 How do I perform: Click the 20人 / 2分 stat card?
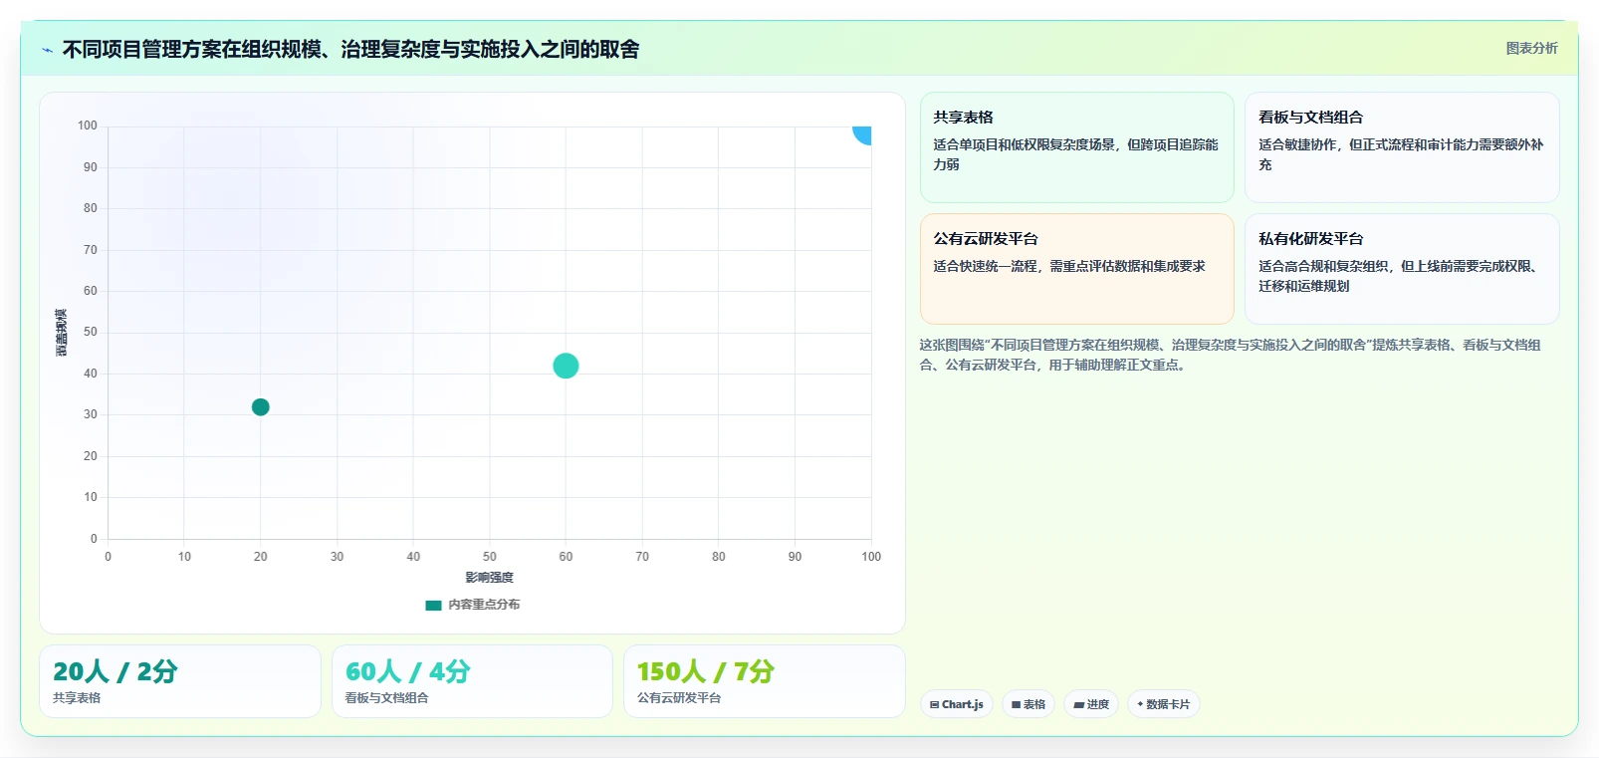coord(180,681)
